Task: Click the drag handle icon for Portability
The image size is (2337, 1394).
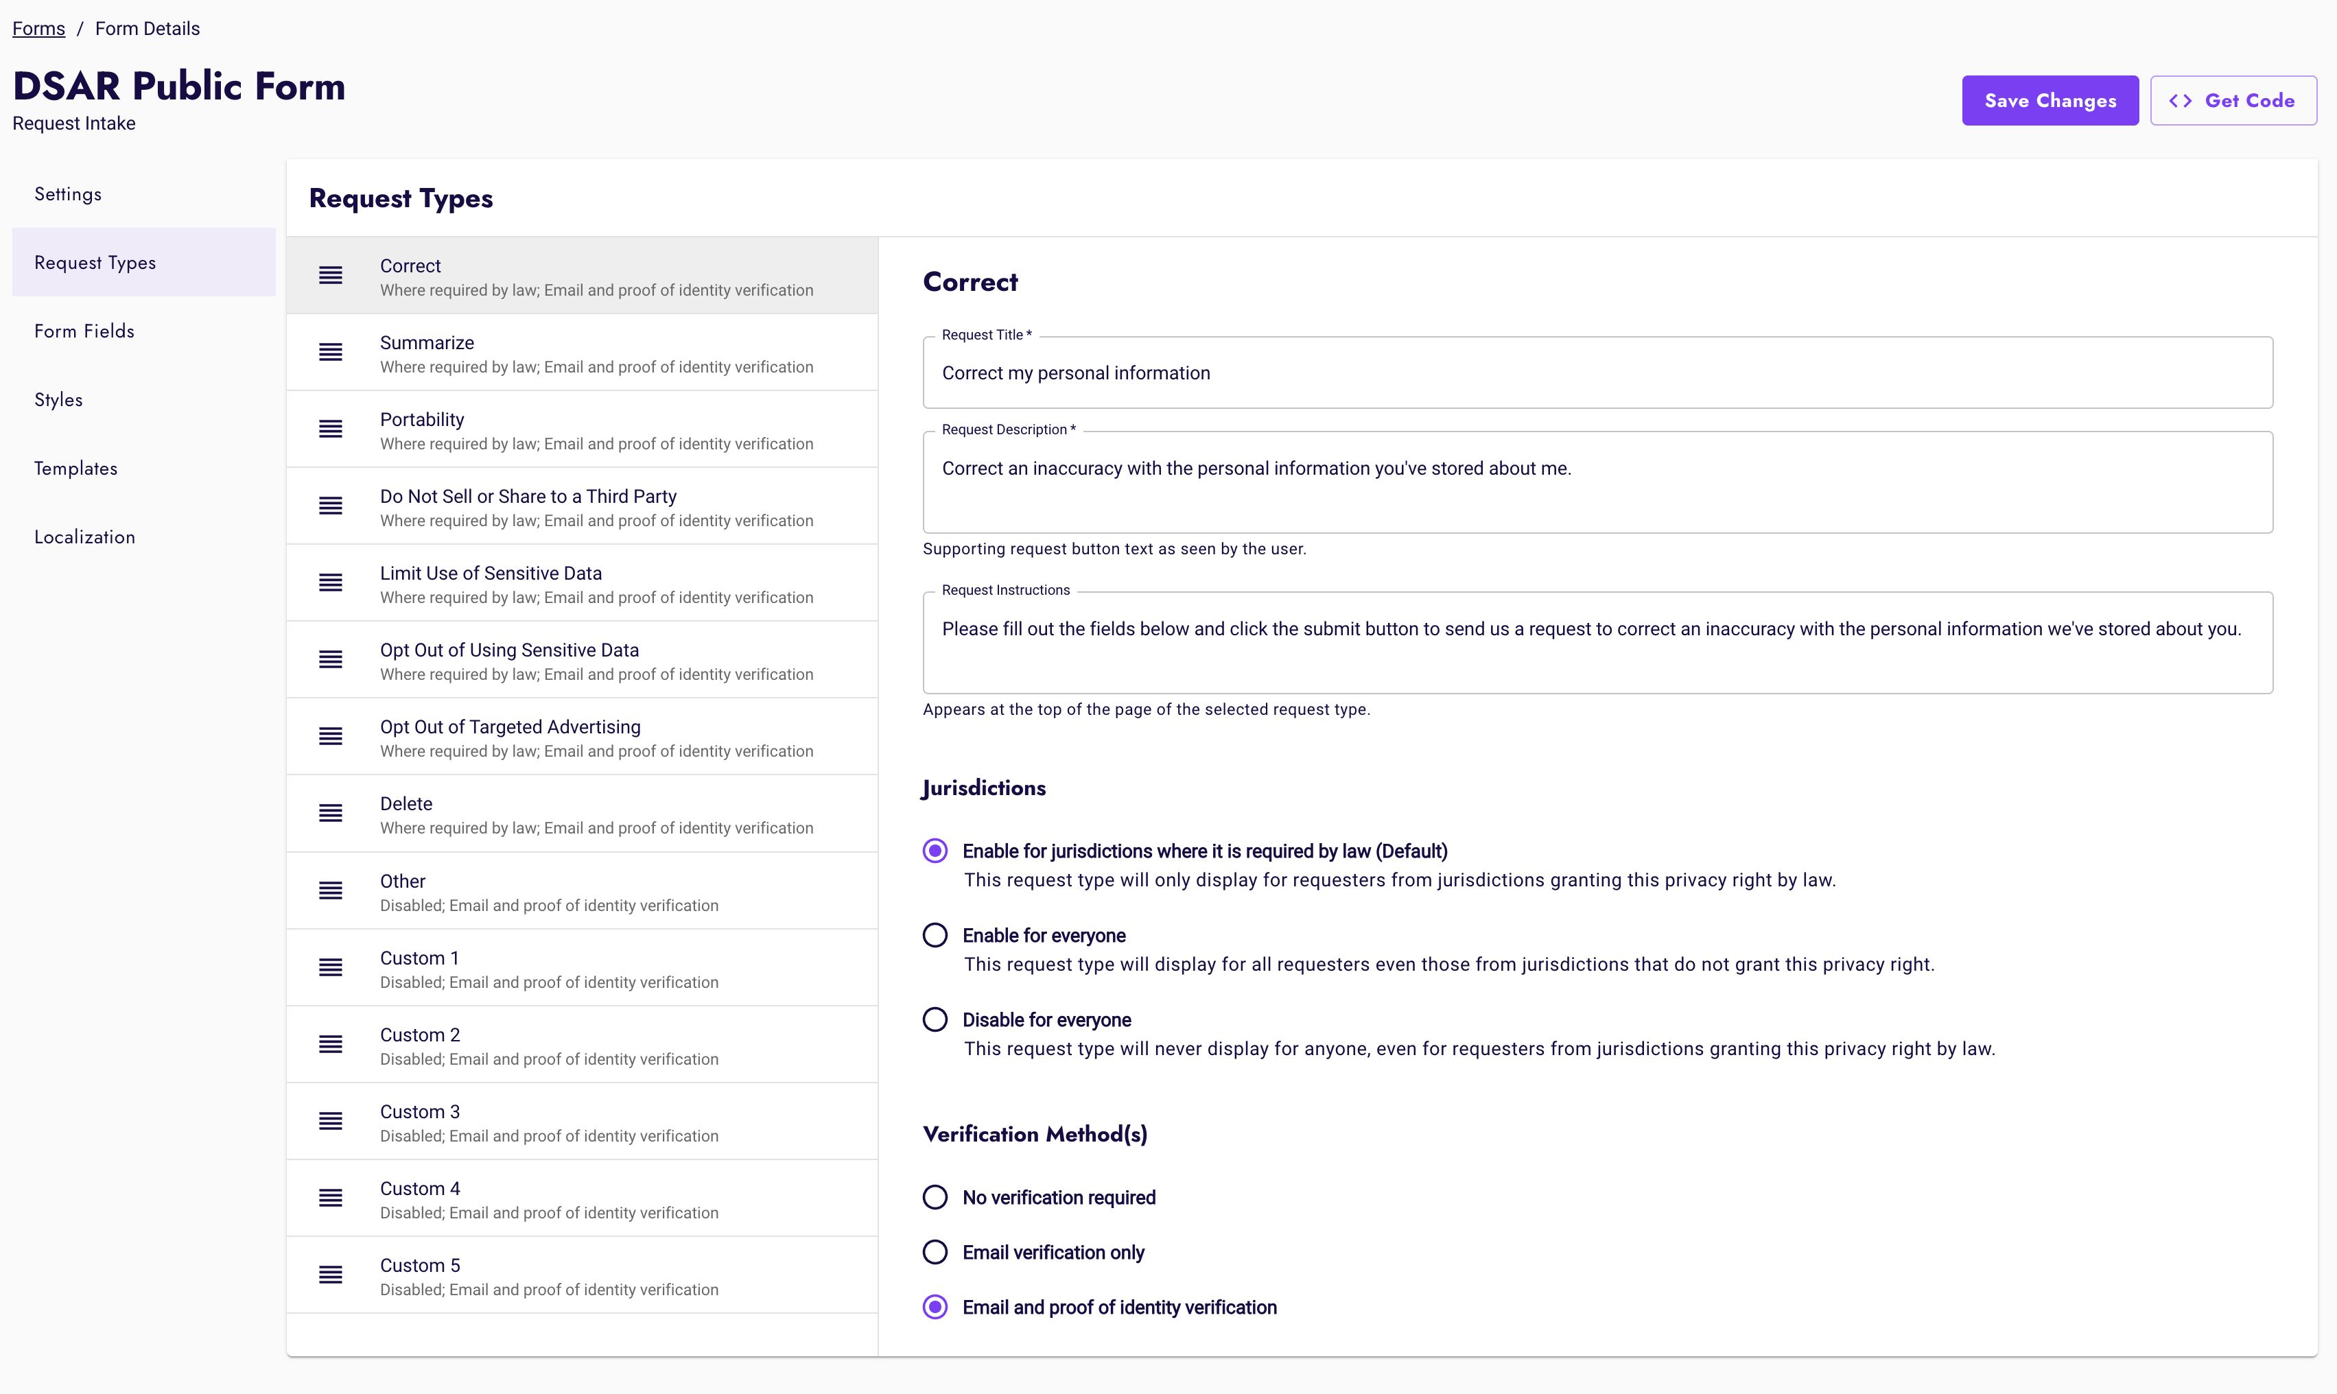Action: coord(331,429)
